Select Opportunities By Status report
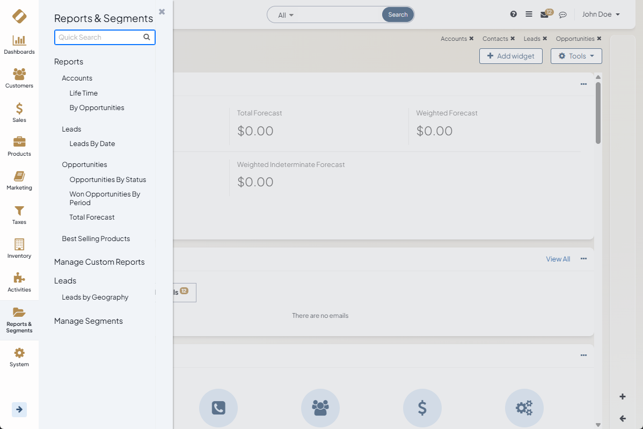The height and width of the screenshot is (429, 643). pyautogui.click(x=108, y=180)
